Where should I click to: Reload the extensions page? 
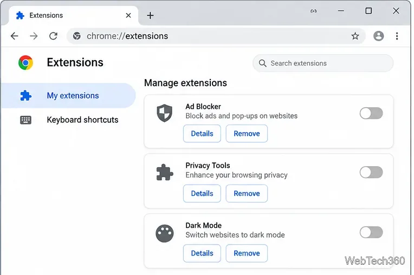click(x=53, y=36)
